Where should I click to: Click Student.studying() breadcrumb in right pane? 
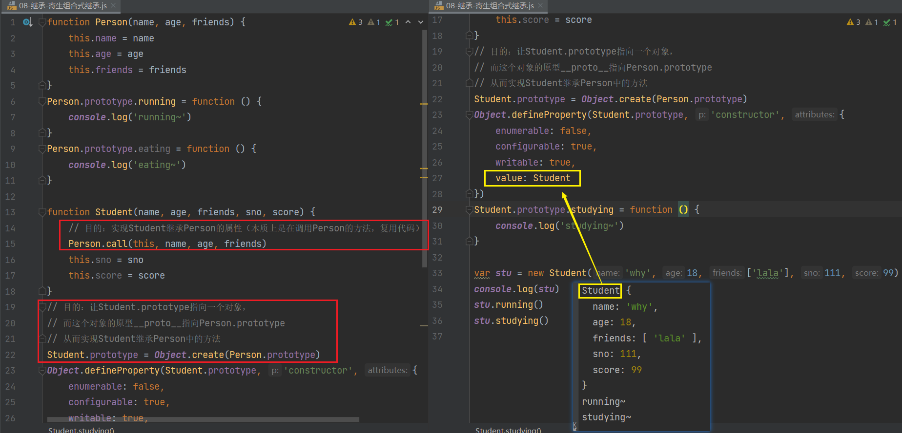click(508, 430)
